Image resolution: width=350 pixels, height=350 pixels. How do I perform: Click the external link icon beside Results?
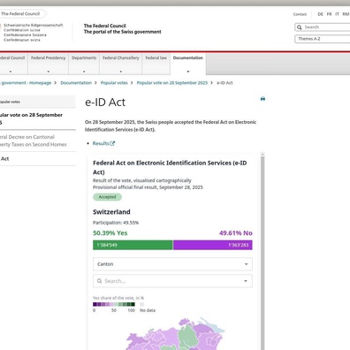[112, 143]
